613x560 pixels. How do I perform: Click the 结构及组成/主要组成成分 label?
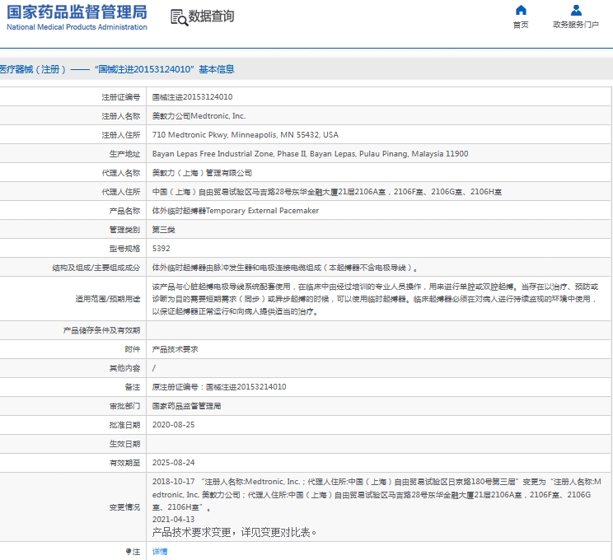tap(96, 268)
